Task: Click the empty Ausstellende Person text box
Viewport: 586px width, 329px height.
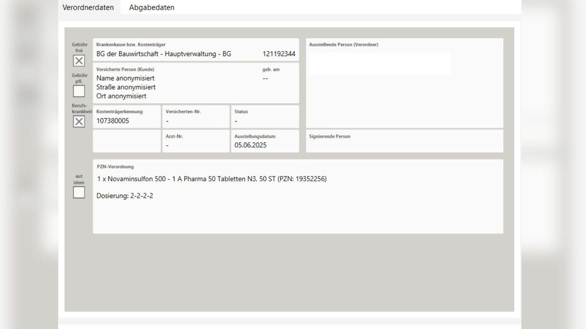Action: pos(379,64)
